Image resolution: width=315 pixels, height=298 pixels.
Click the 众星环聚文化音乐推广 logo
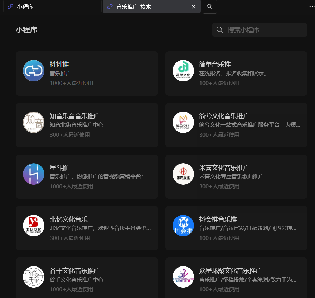point(183,277)
